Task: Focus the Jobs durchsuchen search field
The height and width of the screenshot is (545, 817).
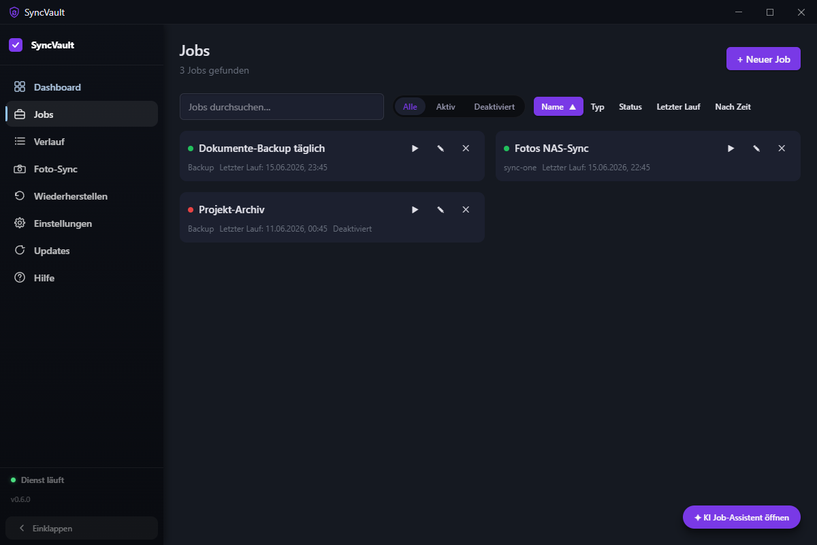Action: [282, 107]
